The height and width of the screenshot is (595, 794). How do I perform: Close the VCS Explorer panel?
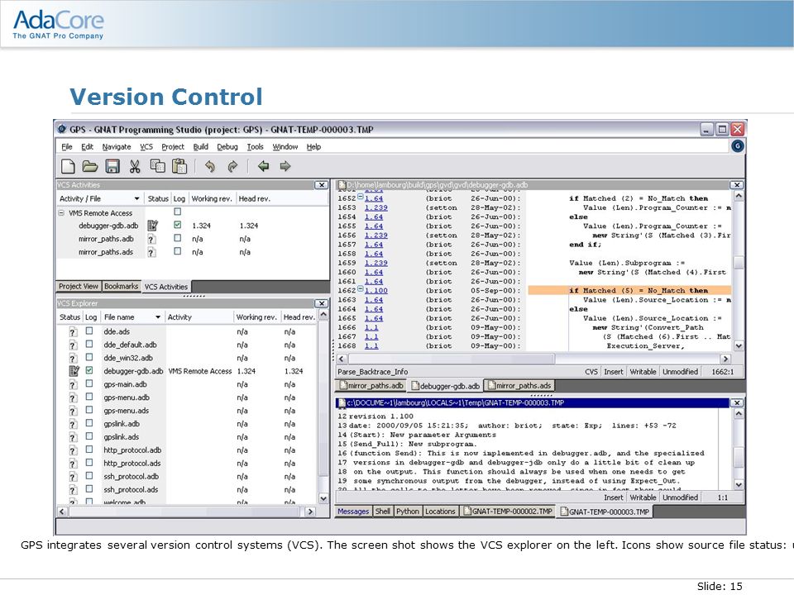click(321, 303)
